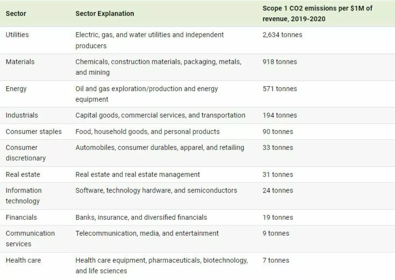Click the 194 tonnes value
The height and width of the screenshot is (280, 395).
(280, 115)
